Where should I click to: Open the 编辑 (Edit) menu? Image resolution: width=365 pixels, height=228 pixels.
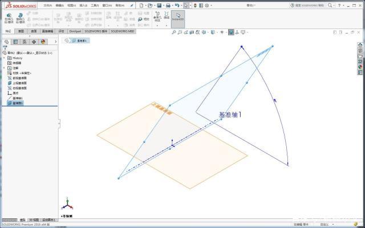coord(60,5)
